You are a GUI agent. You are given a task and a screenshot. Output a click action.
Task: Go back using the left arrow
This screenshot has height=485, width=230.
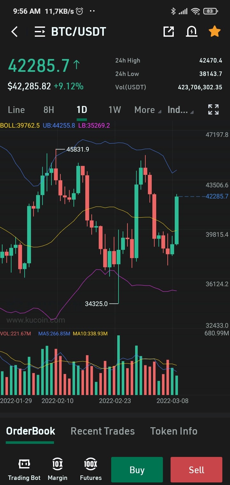point(14,32)
